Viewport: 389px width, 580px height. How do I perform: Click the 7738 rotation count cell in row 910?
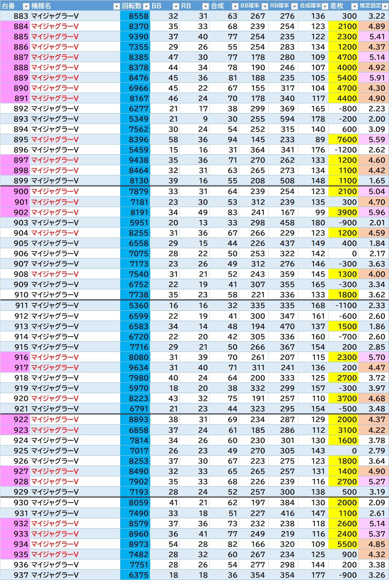(135, 295)
